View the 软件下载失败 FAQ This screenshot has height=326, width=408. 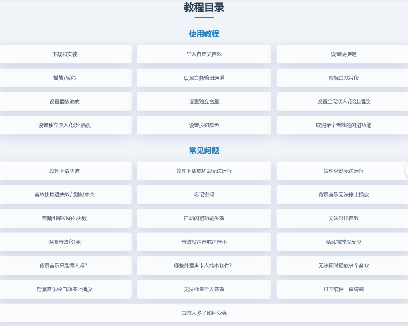click(65, 171)
